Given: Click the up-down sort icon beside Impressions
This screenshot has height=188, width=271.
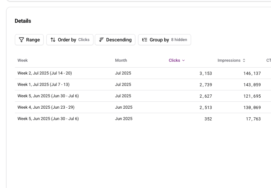Looking at the screenshot, I should (244, 60).
